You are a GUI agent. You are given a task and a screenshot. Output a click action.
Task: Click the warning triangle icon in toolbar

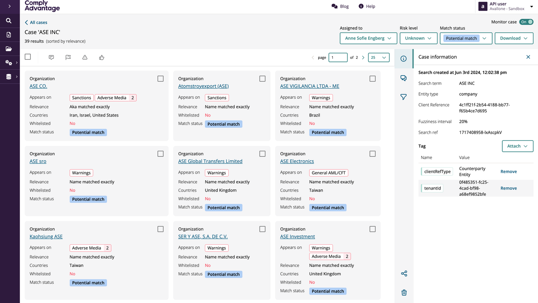[x=85, y=58]
